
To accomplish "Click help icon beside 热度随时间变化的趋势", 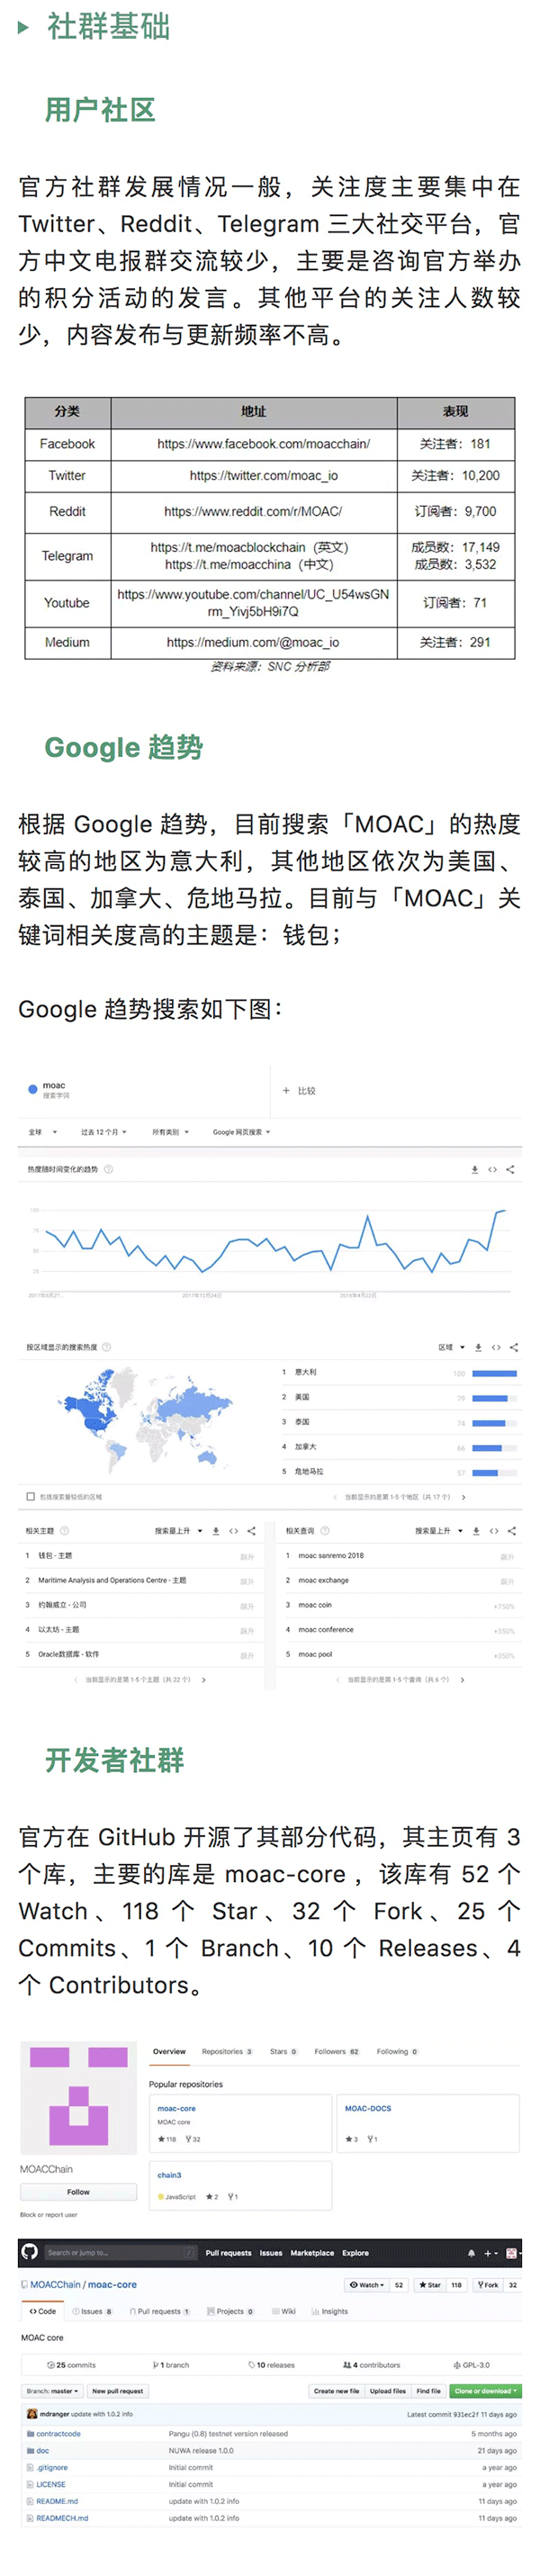I will coord(109,1169).
